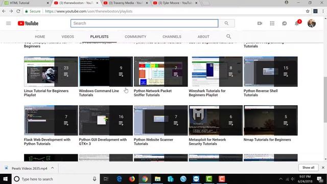Screen dimensions: 327x184
Task: Open the upload video camera icon
Action: tap(260, 24)
